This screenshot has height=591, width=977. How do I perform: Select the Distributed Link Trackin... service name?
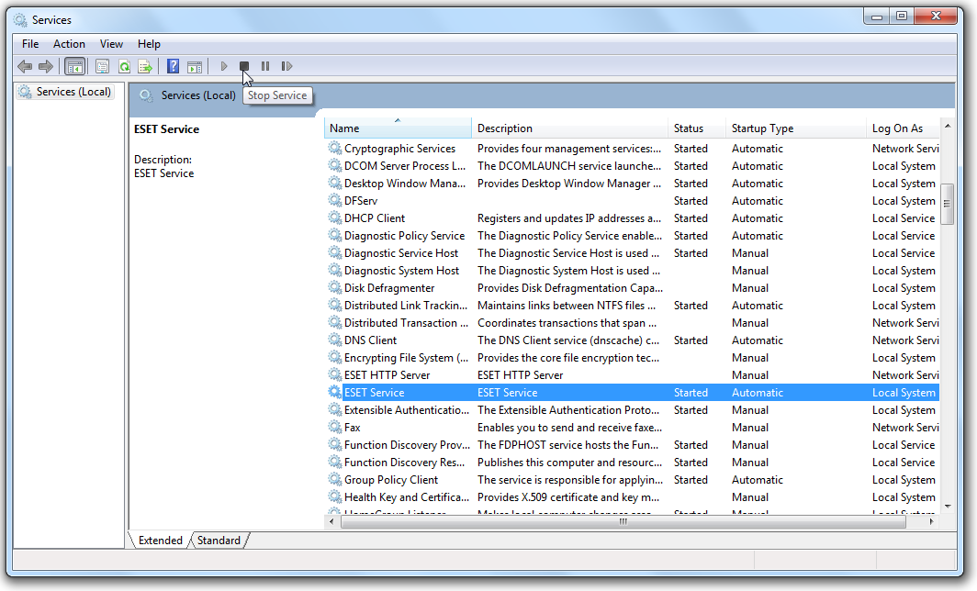click(406, 306)
